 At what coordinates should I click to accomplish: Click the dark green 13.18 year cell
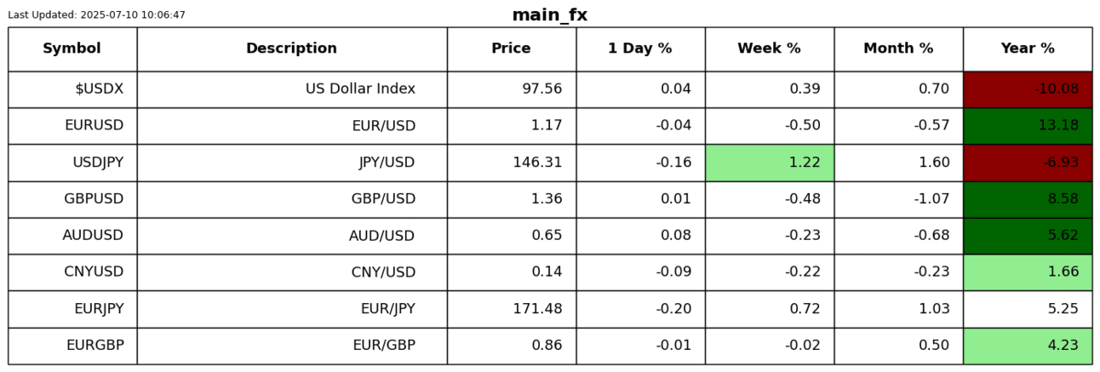click(1028, 126)
